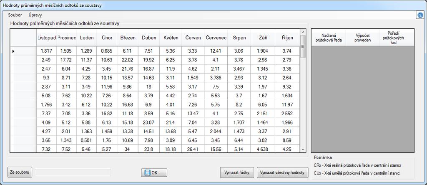The height and width of the screenshot is (185, 427).
Task: Click the Vymazat řádky button
Action: click(x=237, y=172)
